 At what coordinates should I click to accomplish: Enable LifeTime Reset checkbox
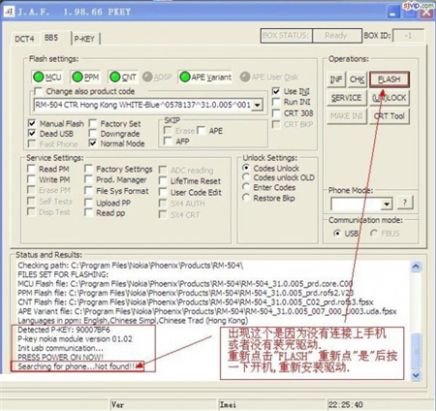point(163,181)
